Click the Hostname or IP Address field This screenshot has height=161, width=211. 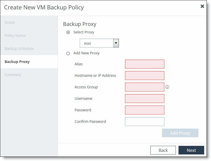pyautogui.click(x=144, y=76)
